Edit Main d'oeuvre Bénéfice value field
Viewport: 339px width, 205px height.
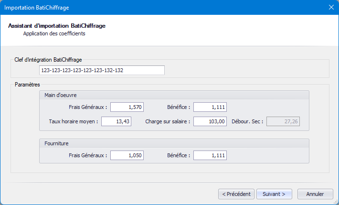pos(210,107)
